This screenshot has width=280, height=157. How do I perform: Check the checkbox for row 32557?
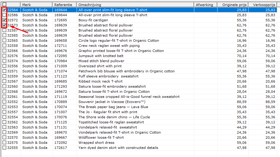[x=5, y=112]
